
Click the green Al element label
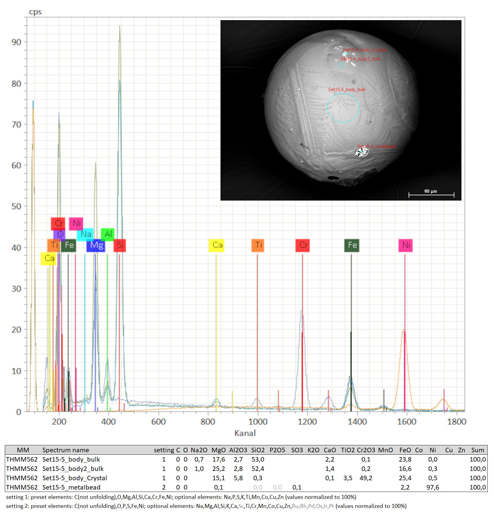coord(108,234)
